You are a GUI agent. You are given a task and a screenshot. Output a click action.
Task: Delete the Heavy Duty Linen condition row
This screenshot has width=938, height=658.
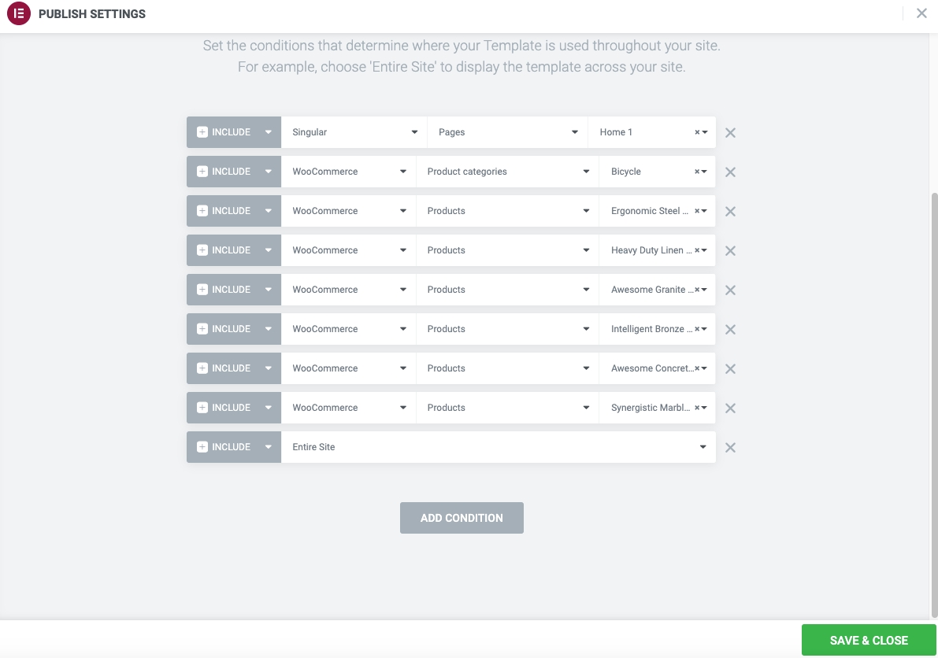[x=730, y=251]
